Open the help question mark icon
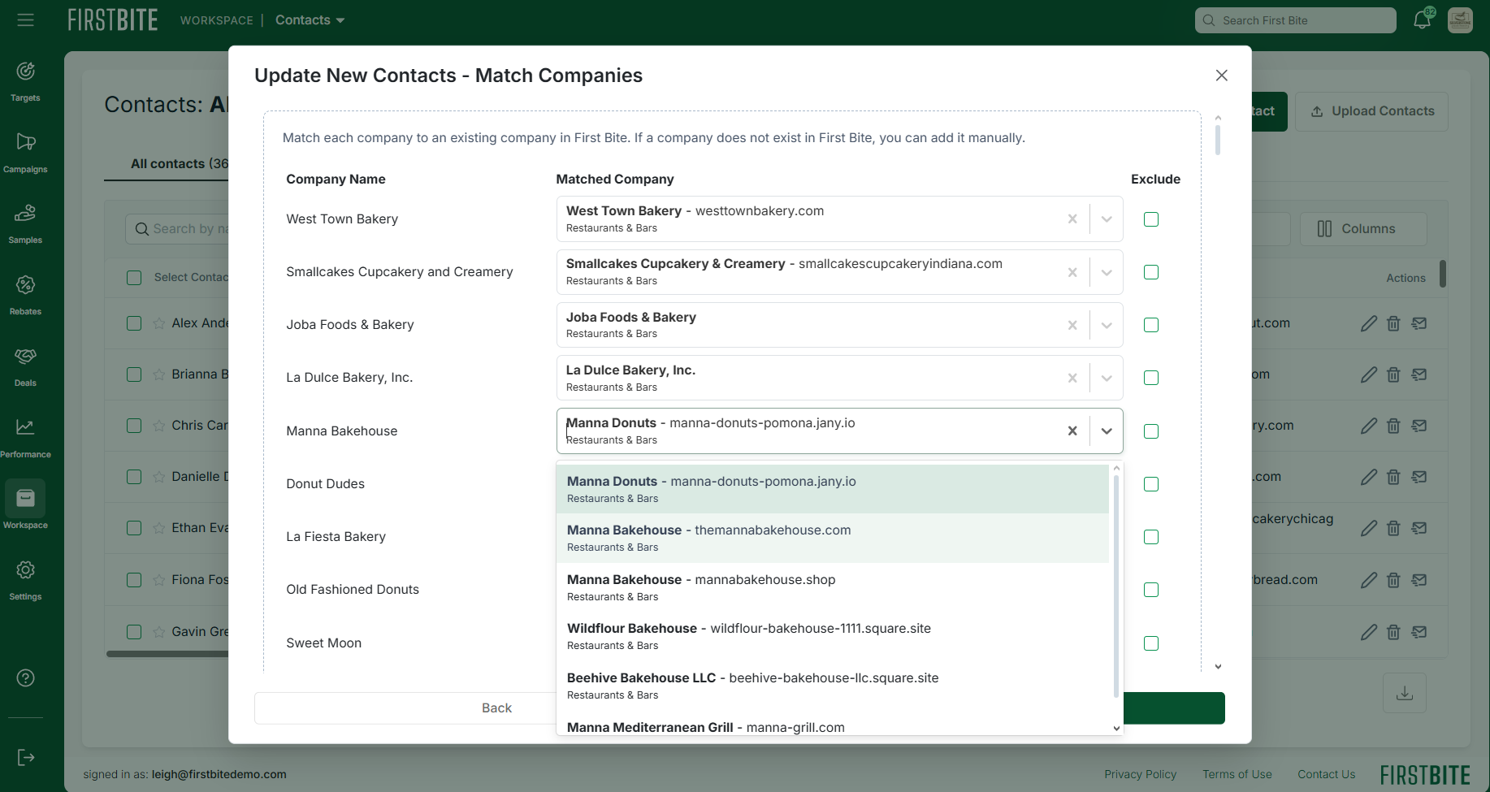 click(x=25, y=678)
